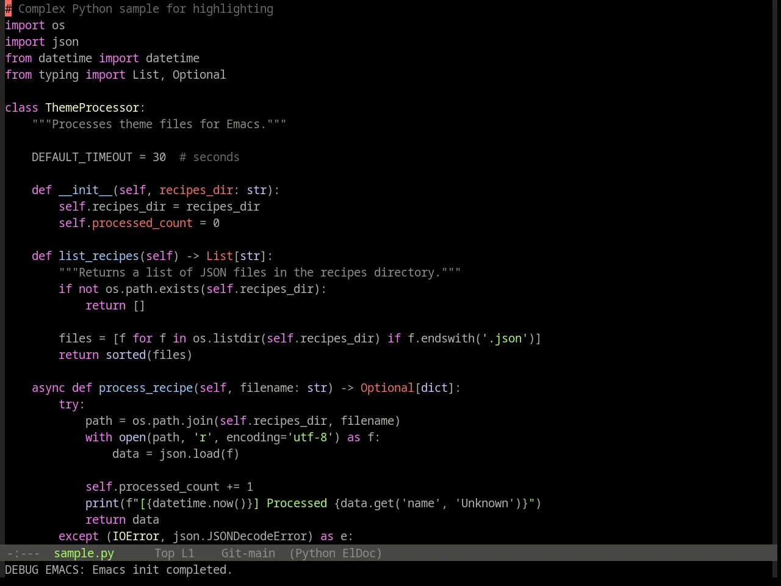Click 'filename' parameter in process_recipe signature
Image resolution: width=781 pixels, height=586 pixels.
[267, 388]
